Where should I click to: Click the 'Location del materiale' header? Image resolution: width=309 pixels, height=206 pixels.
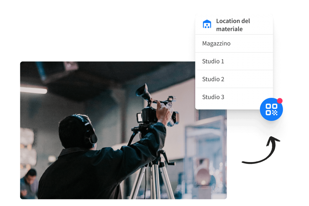[233, 25]
